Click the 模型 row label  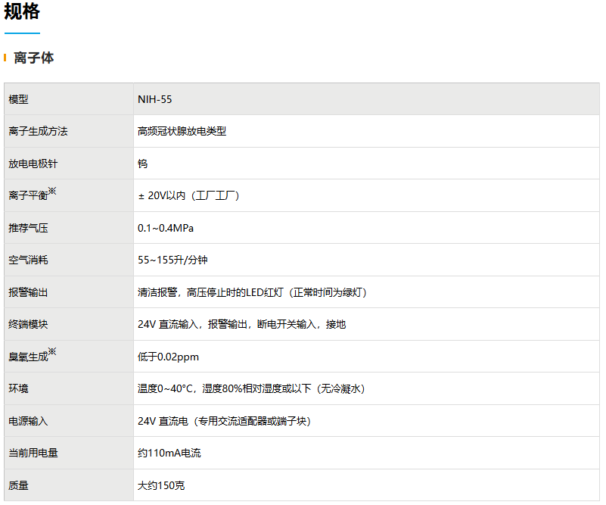click(x=18, y=99)
